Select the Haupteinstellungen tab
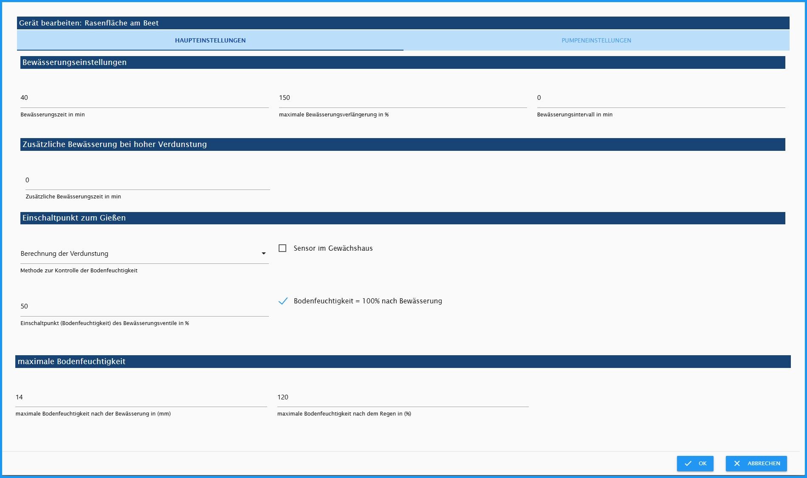The height and width of the screenshot is (478, 807). coord(210,40)
